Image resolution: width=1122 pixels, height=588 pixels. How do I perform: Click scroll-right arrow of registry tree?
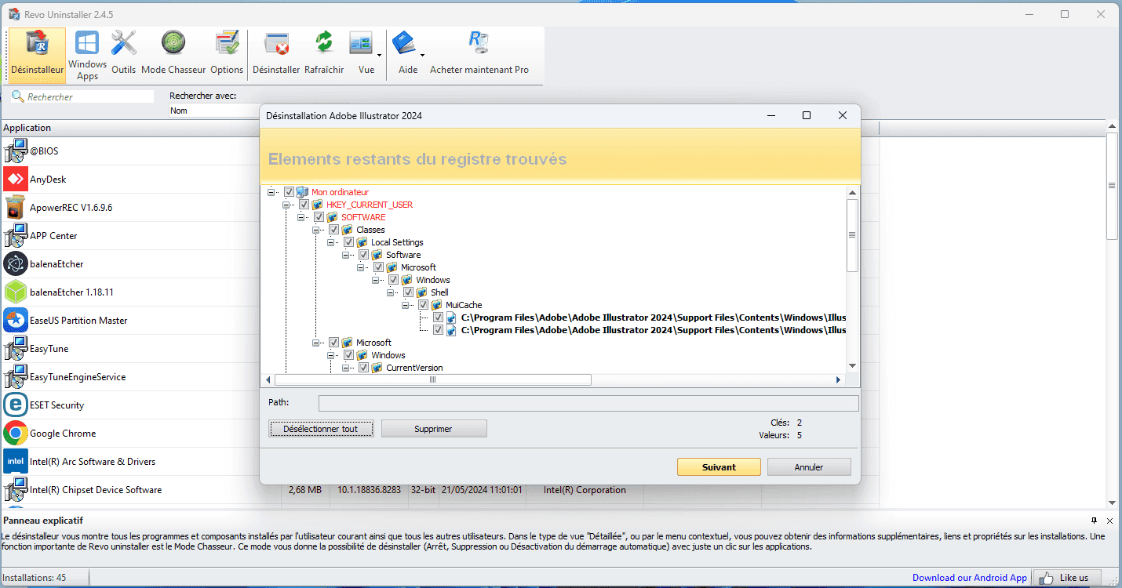[x=838, y=379]
